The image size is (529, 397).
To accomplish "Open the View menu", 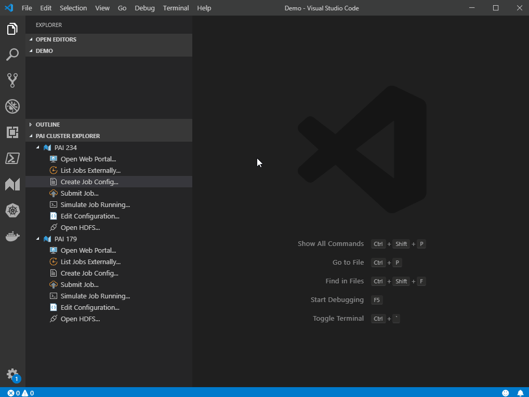I will (102, 8).
